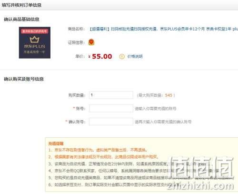Click the 'confirm product basic info' section heading
Viewport: 238px width, 194px height.
tap(21, 20)
